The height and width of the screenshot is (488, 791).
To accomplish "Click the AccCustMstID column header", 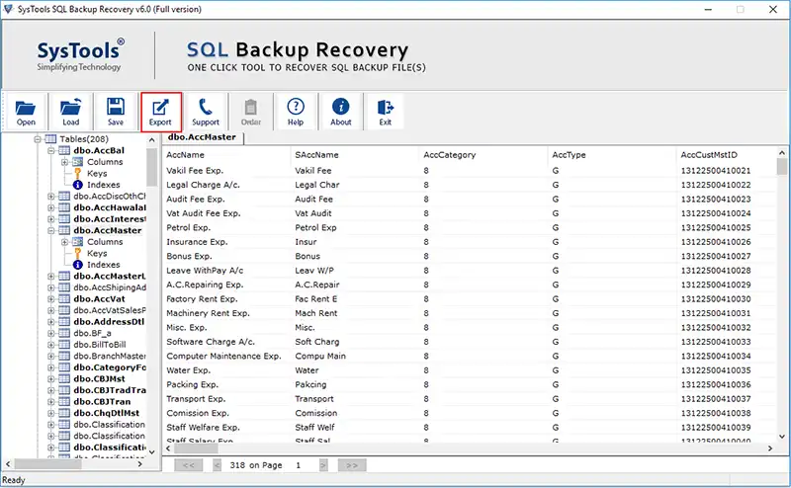I will coord(726,155).
